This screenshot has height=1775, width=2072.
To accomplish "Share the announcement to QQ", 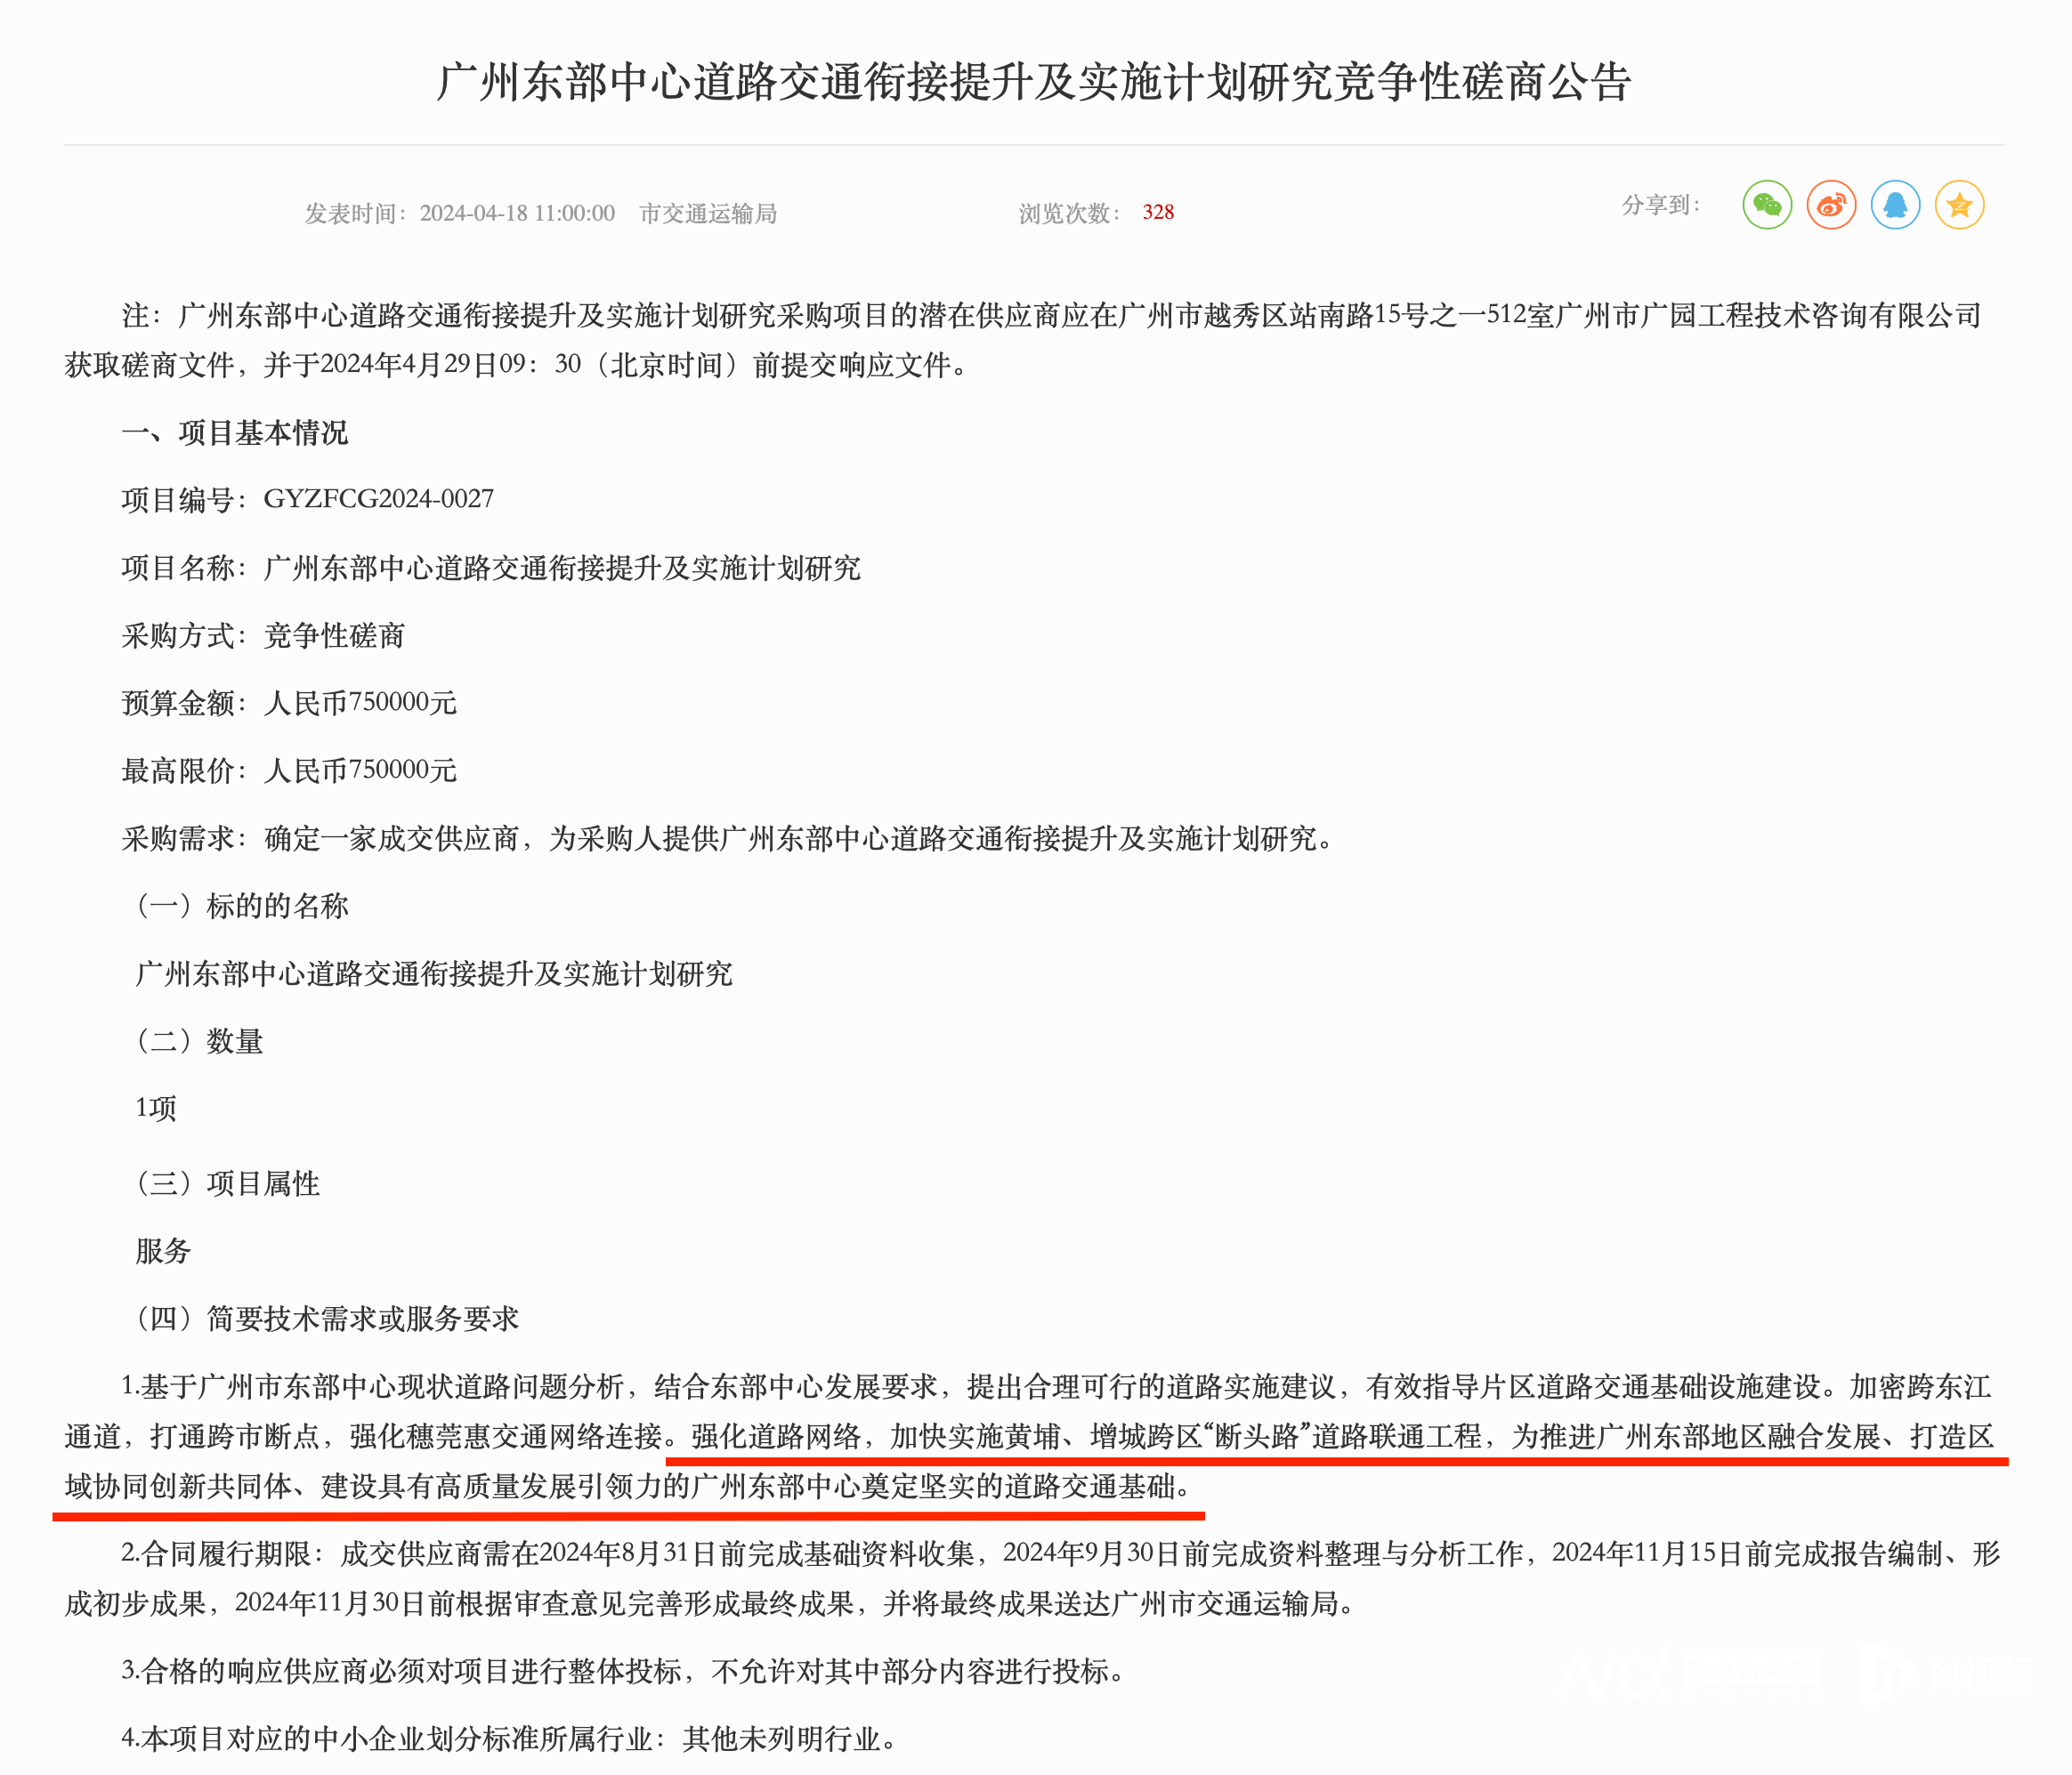I will (1895, 205).
